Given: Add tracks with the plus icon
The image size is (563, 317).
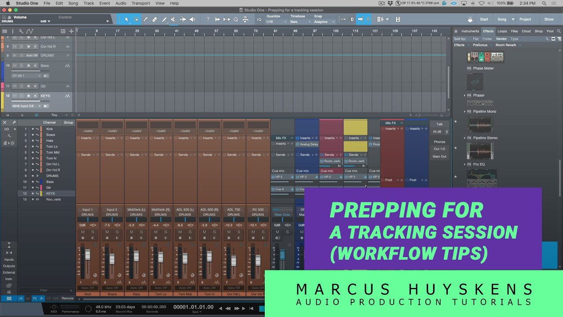Looking at the screenshot, I should click(x=71, y=31).
